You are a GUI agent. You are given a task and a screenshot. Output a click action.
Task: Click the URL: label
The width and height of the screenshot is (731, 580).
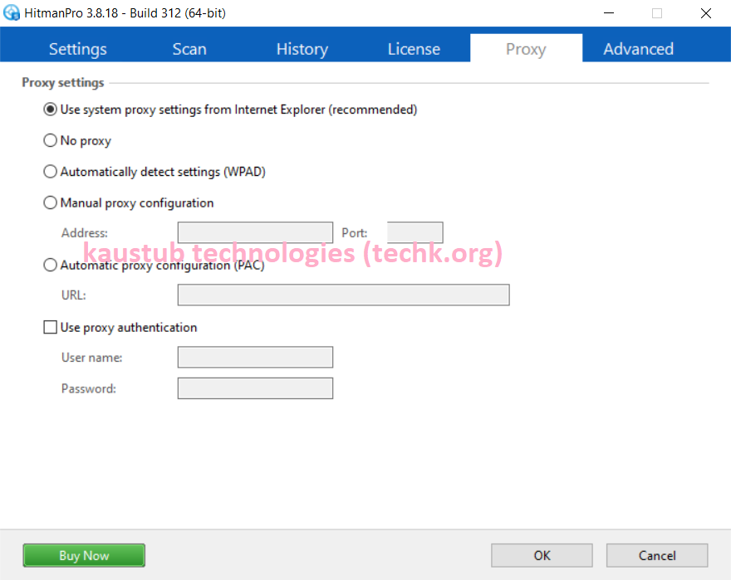(74, 295)
